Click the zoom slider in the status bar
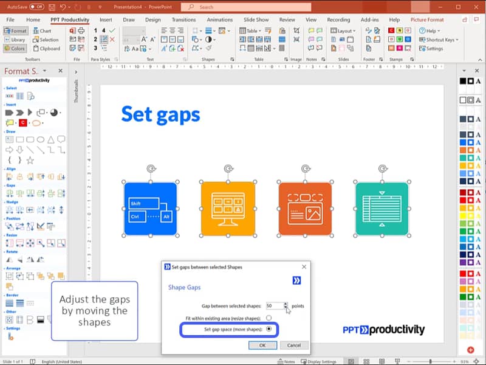This screenshot has height=365, width=486. (431, 361)
